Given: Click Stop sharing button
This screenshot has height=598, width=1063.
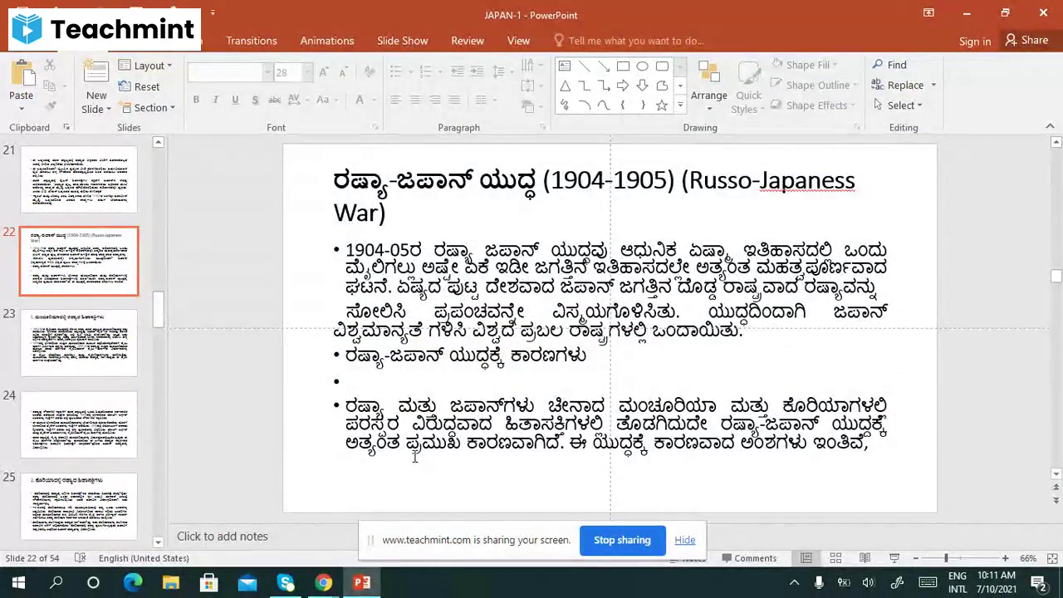Looking at the screenshot, I should coord(622,540).
